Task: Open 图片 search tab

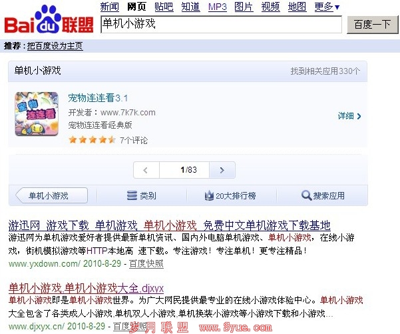Action: [x=244, y=7]
